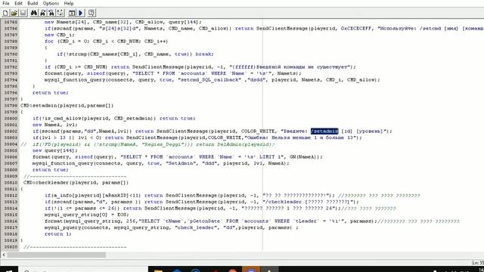Click line number 35798 in the gutter
The width and height of the screenshot is (484, 272).
click(x=11, y=106)
